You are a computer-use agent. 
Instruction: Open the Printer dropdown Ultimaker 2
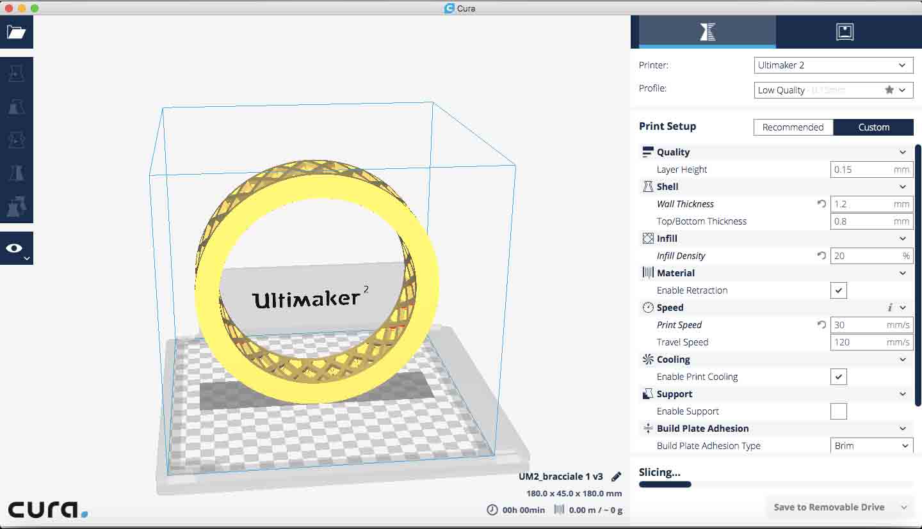tap(834, 65)
